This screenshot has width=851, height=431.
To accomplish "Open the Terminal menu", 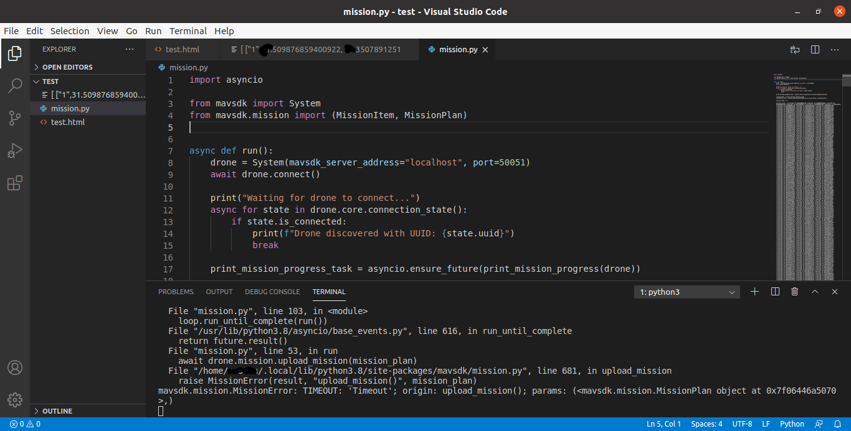I will point(188,31).
